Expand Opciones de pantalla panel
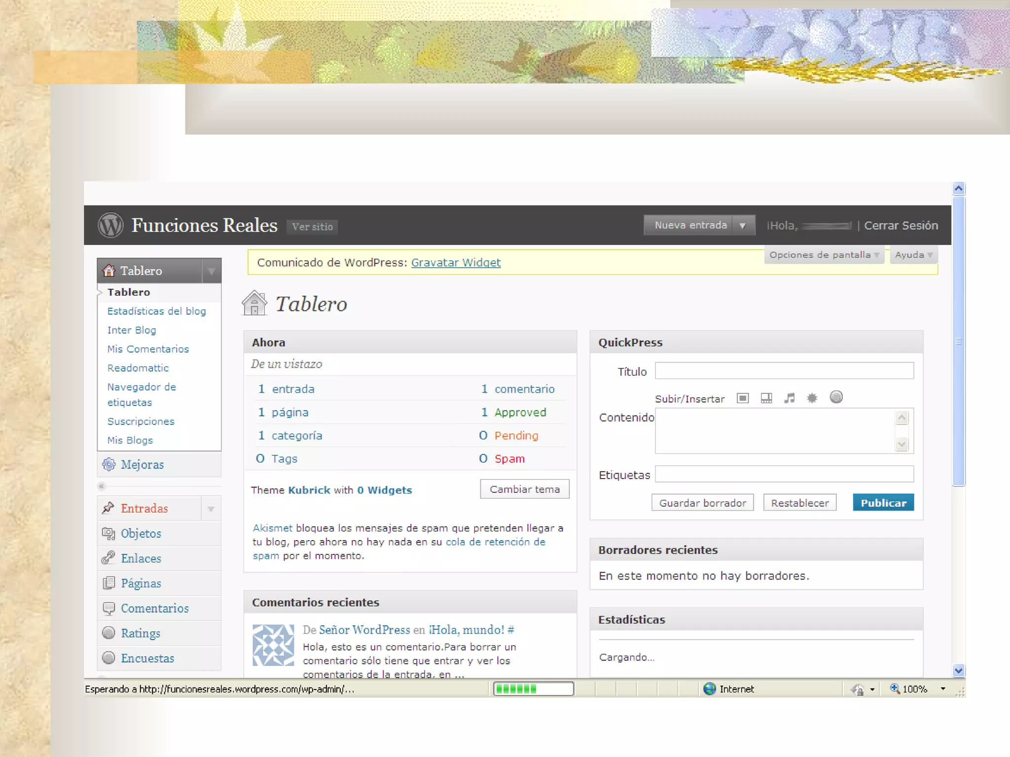1010x757 pixels. pos(824,255)
